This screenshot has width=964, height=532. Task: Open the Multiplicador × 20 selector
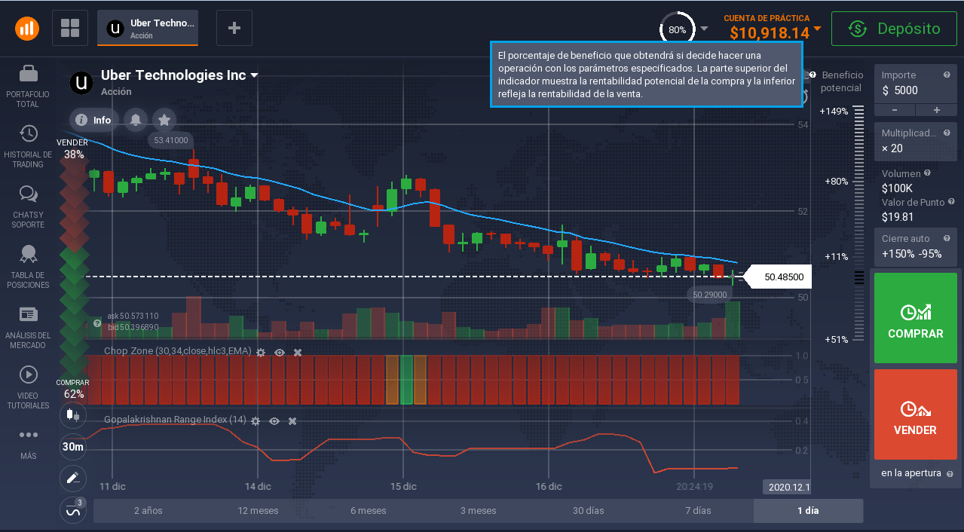(x=915, y=141)
